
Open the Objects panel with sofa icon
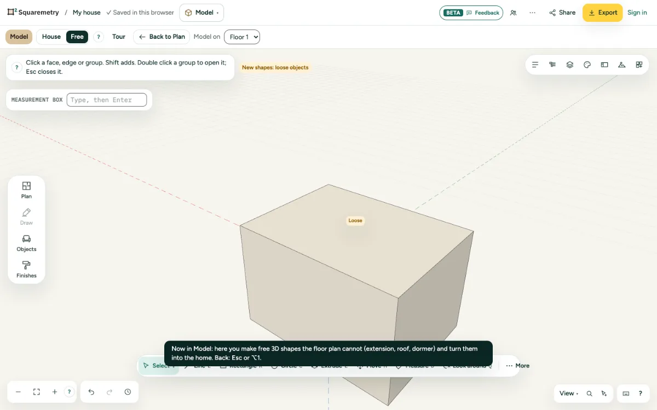(26, 243)
